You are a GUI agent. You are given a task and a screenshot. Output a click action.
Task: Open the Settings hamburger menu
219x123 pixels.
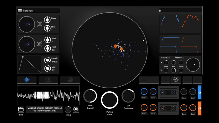20,11
